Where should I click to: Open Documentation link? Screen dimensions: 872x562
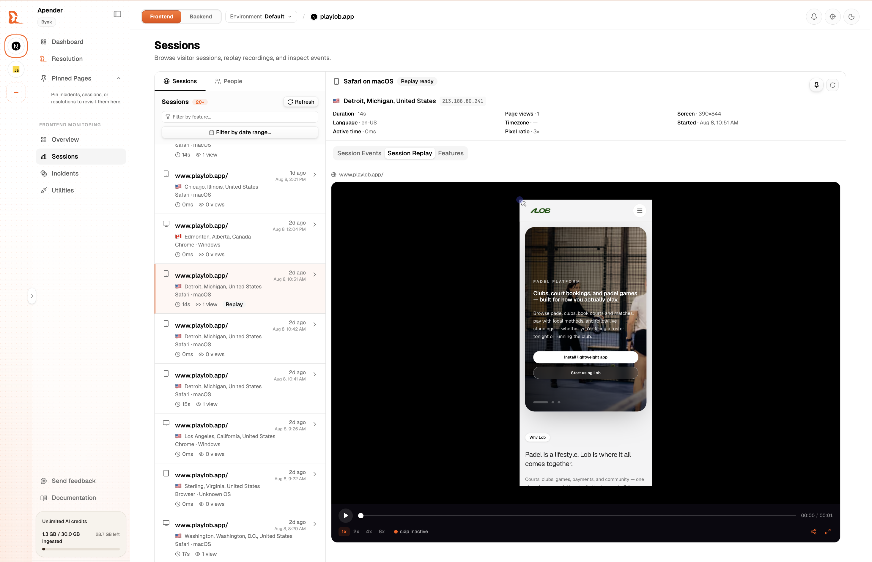pos(81,498)
